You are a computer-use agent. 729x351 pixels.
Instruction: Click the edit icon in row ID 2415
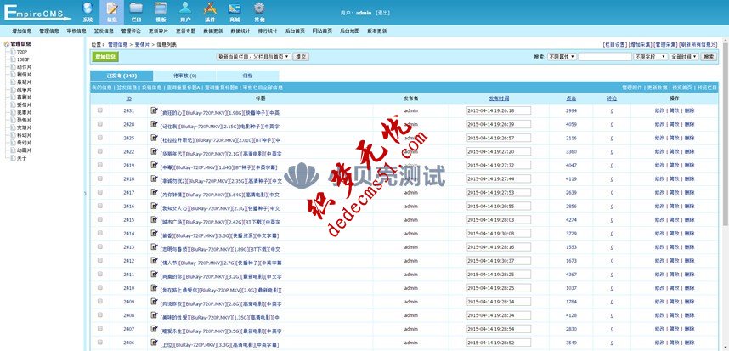click(x=155, y=219)
